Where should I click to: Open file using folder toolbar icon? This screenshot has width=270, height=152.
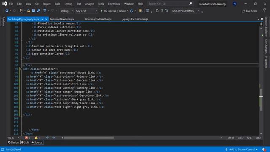point(29,11)
